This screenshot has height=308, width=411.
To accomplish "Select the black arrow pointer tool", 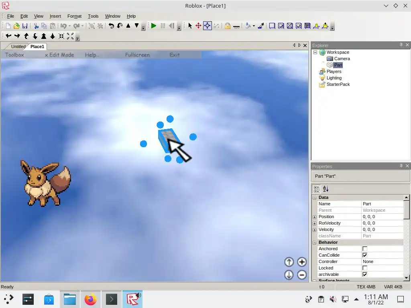I will (x=190, y=26).
